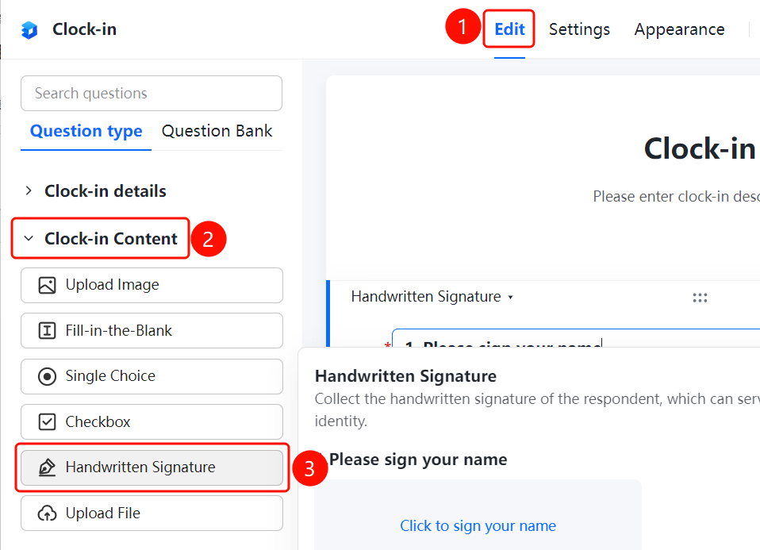
Task: Click the Handwritten Signature pen icon
Action: coord(47,467)
